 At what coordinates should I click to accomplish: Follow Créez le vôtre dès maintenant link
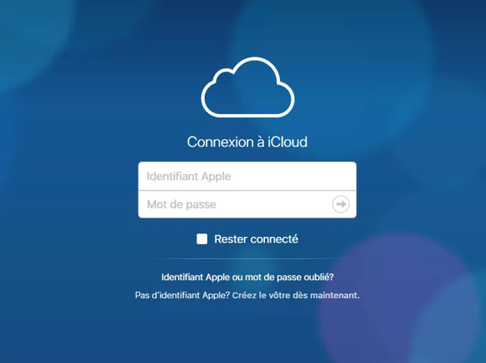click(296, 295)
